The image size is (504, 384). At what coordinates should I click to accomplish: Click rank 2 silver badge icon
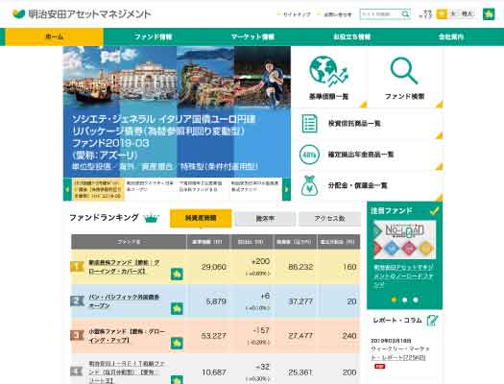point(77,301)
